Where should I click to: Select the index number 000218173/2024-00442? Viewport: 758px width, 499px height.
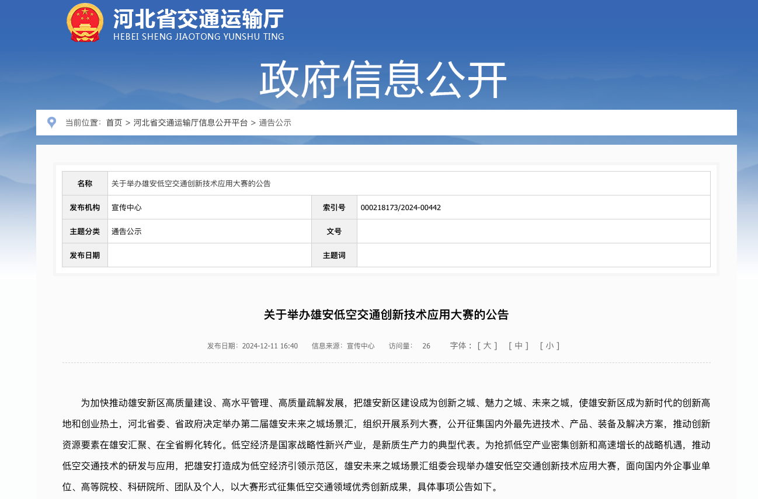[x=401, y=207]
